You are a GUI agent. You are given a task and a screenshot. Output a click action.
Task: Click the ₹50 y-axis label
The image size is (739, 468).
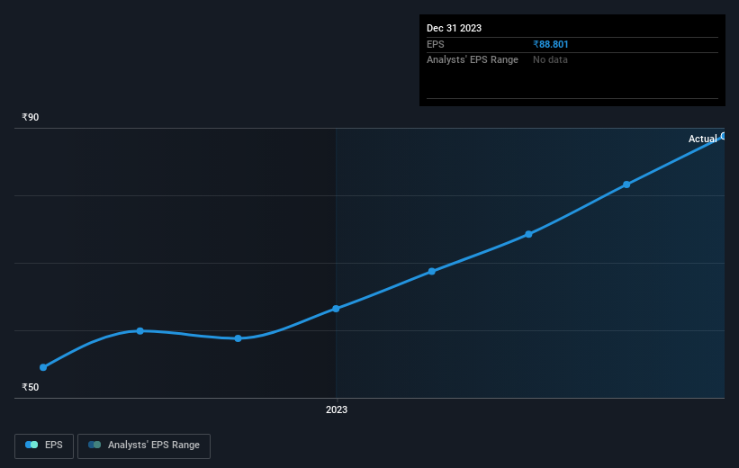click(x=31, y=387)
